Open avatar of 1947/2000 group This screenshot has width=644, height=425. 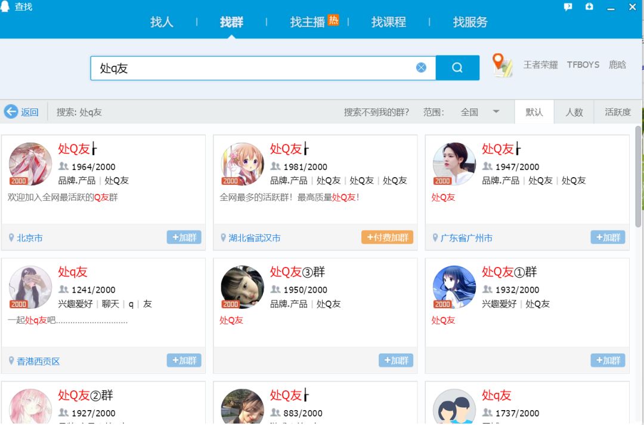pos(454,164)
